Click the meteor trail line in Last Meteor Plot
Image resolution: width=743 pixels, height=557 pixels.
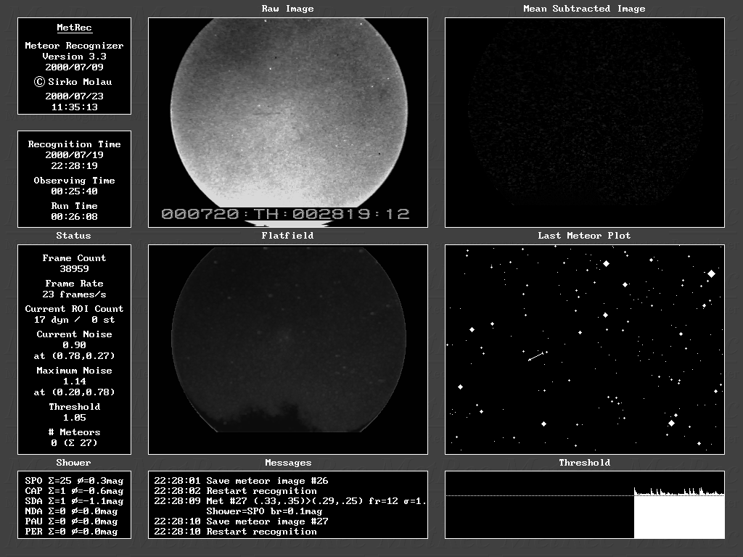536,356
